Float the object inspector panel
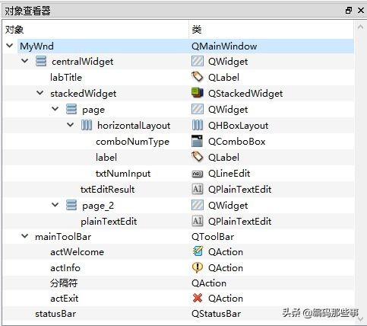The height and width of the screenshot is (326, 367). pos(349,11)
